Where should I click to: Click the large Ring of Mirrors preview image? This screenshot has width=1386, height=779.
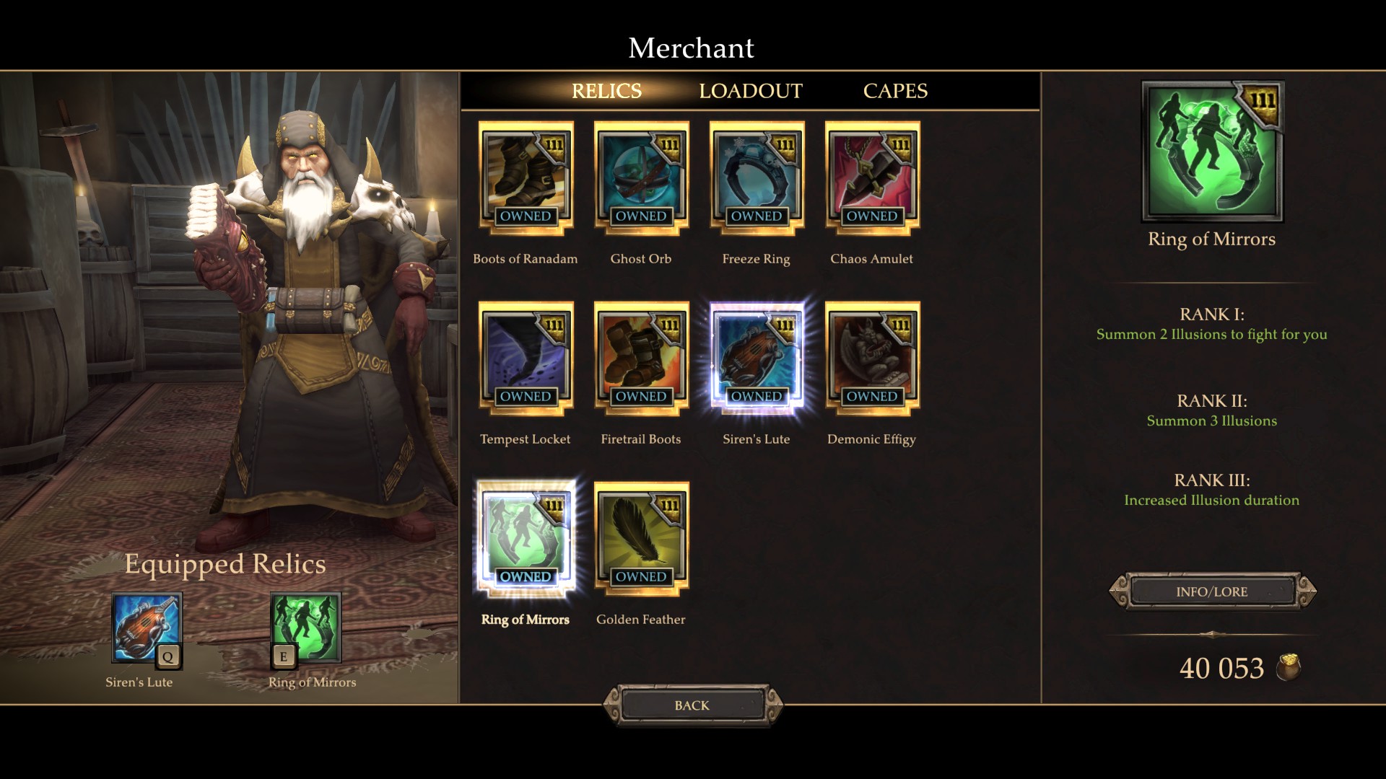tap(1212, 151)
